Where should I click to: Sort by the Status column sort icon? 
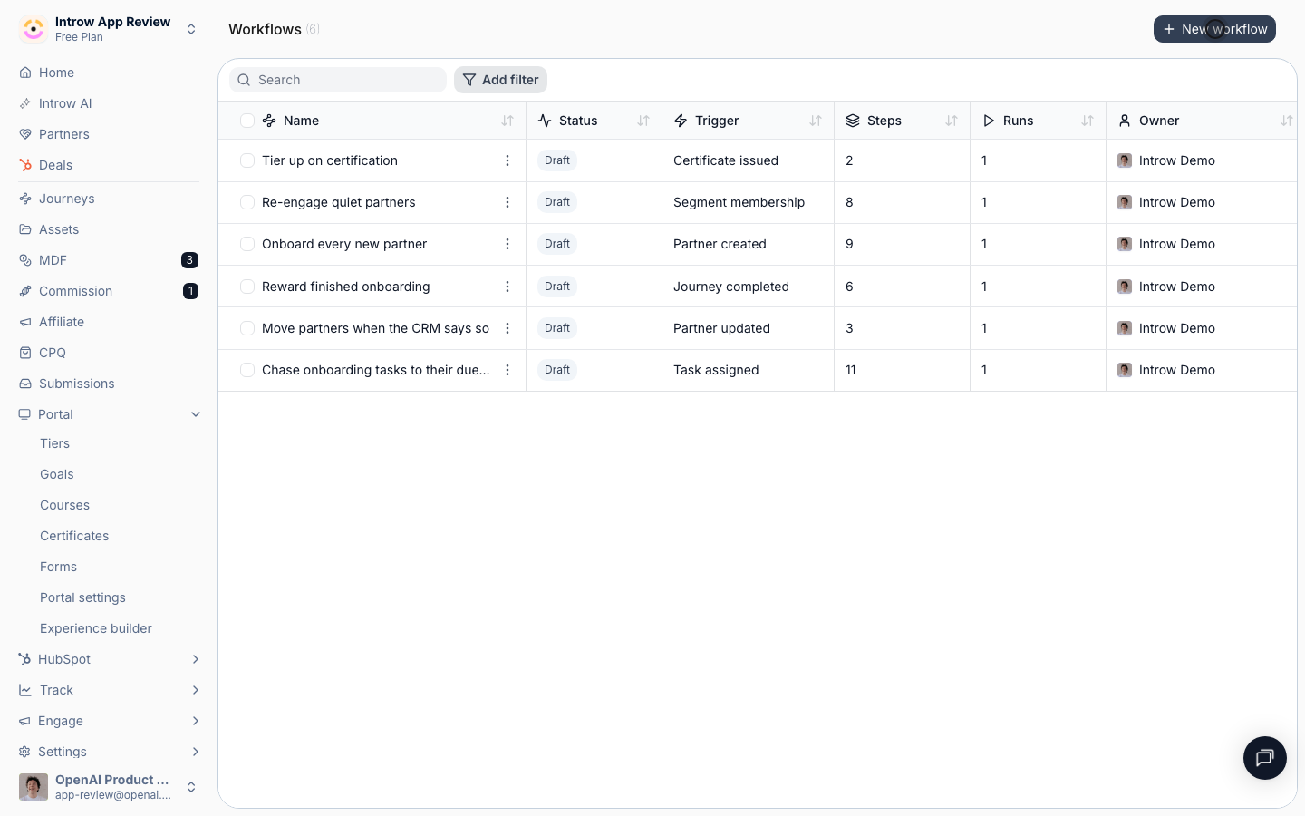[643, 121]
